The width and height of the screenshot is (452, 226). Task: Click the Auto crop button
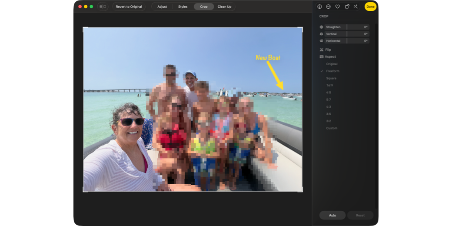(x=332, y=215)
